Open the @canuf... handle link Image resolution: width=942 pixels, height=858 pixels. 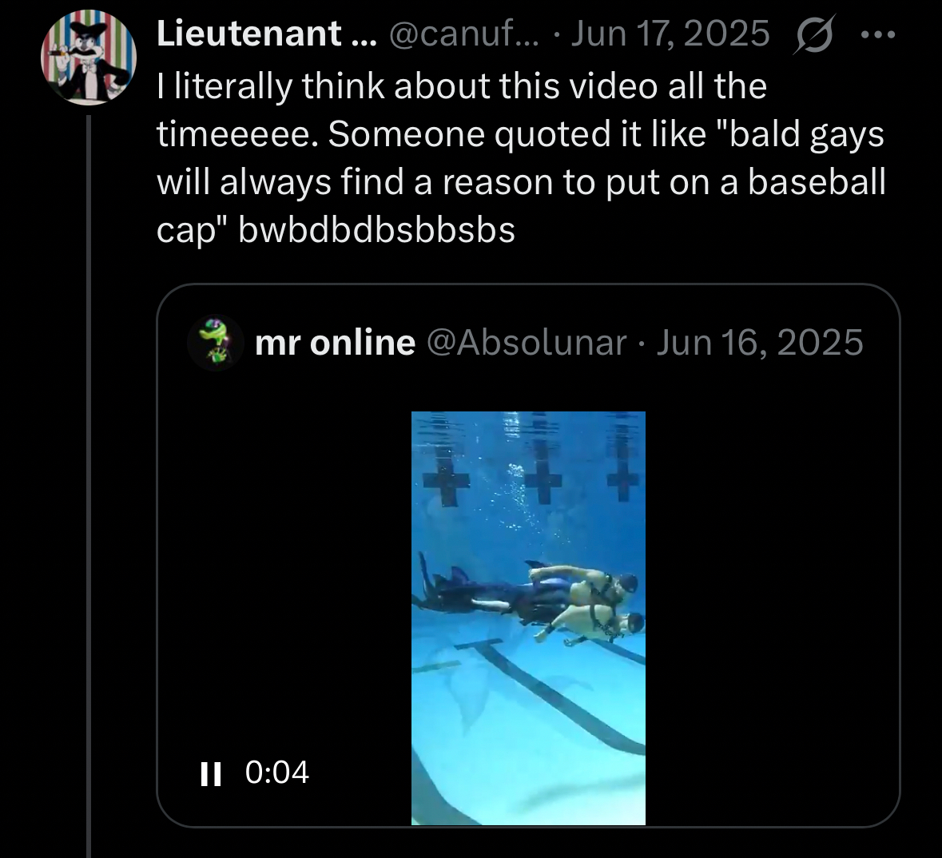464,33
